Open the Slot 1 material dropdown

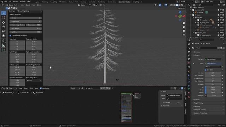(75, 88)
